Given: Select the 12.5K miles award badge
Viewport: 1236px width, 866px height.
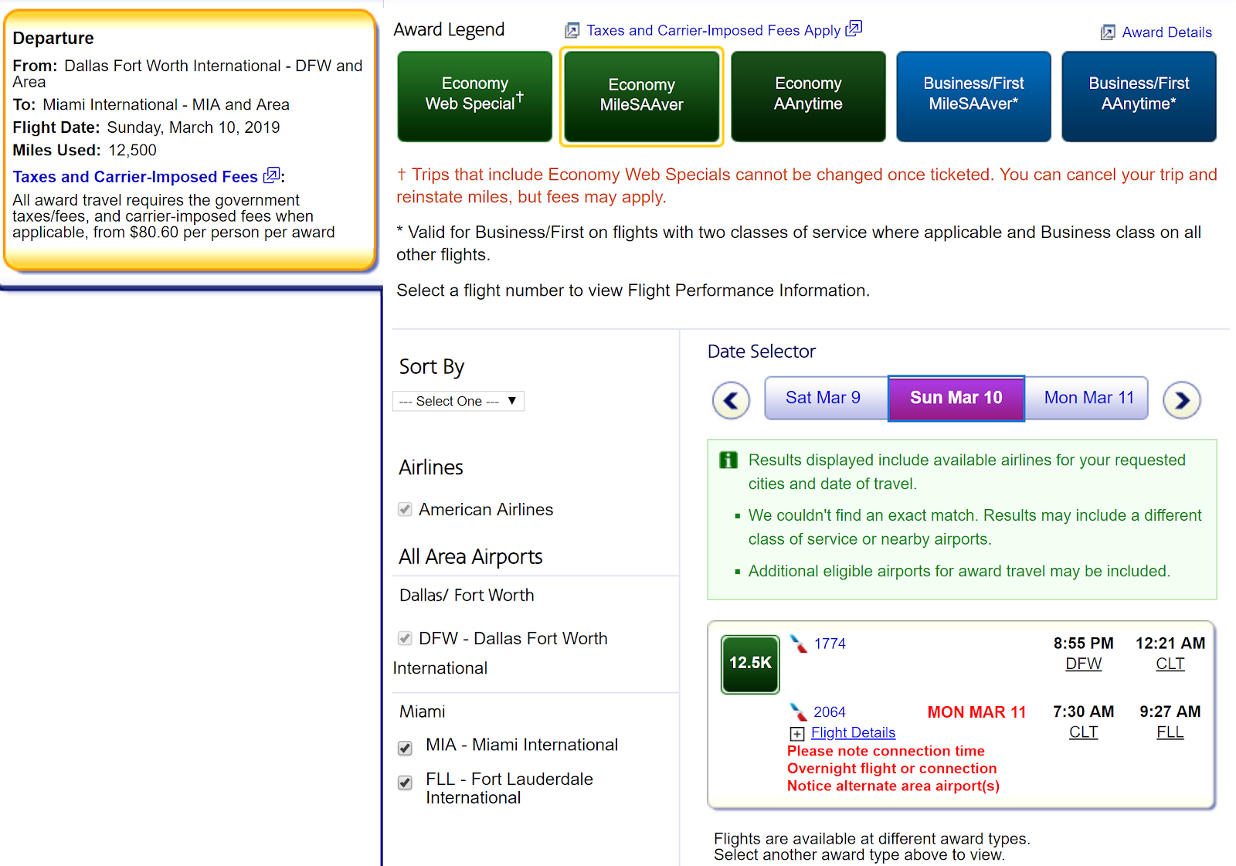Looking at the screenshot, I should pyautogui.click(x=750, y=664).
